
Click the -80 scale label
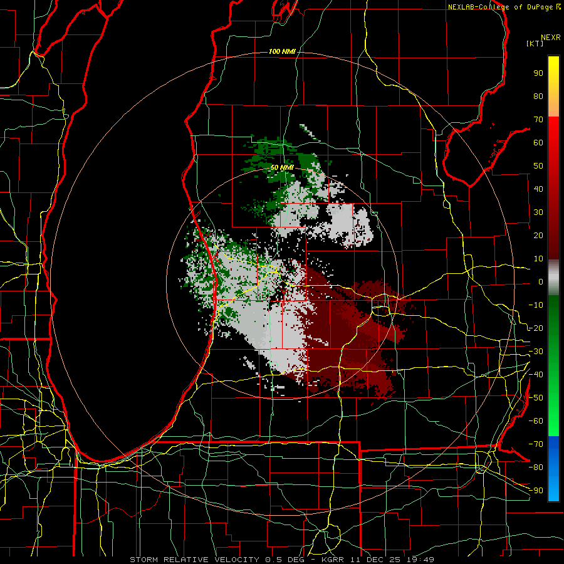point(536,467)
